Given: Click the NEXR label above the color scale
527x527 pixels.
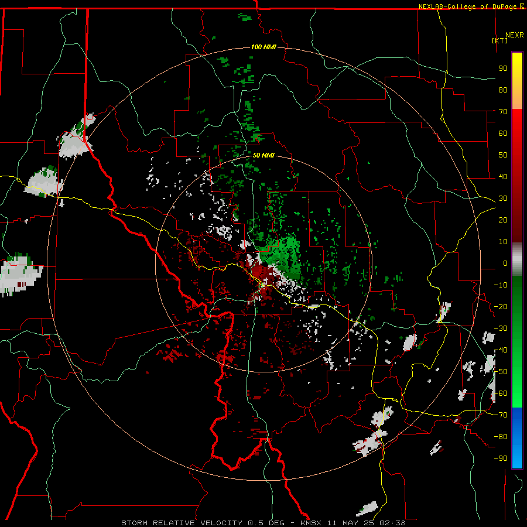Looking at the screenshot, I should click(x=515, y=35).
